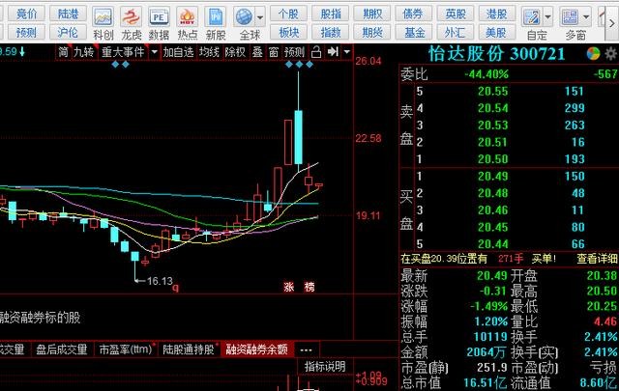619x391 pixels.
Task: Click the 债券 button
Action: tap(413, 14)
